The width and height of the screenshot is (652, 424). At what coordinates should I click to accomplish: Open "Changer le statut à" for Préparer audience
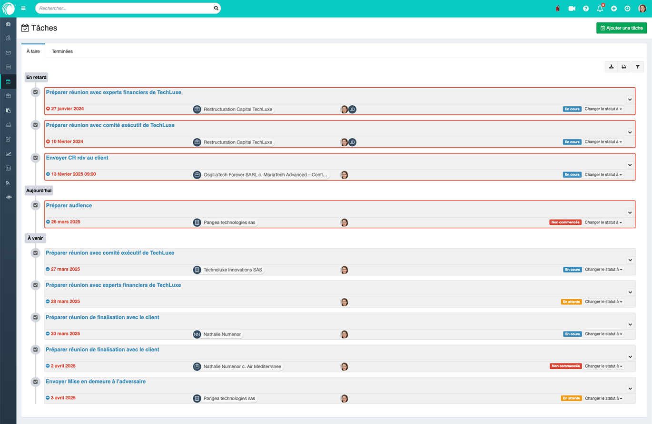[603, 222]
